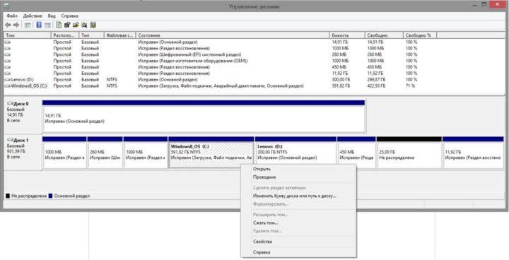
Task: Click the EFI системный раздел status row
Action: click(x=189, y=54)
